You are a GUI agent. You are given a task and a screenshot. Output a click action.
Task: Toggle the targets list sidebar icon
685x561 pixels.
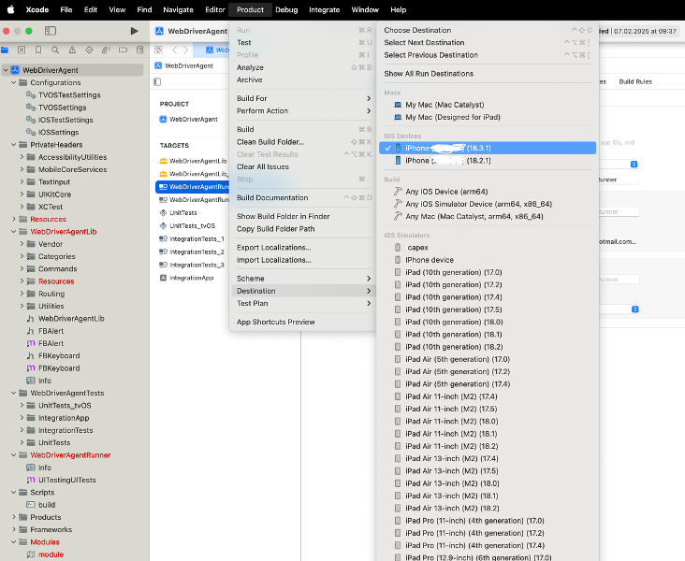click(157, 82)
